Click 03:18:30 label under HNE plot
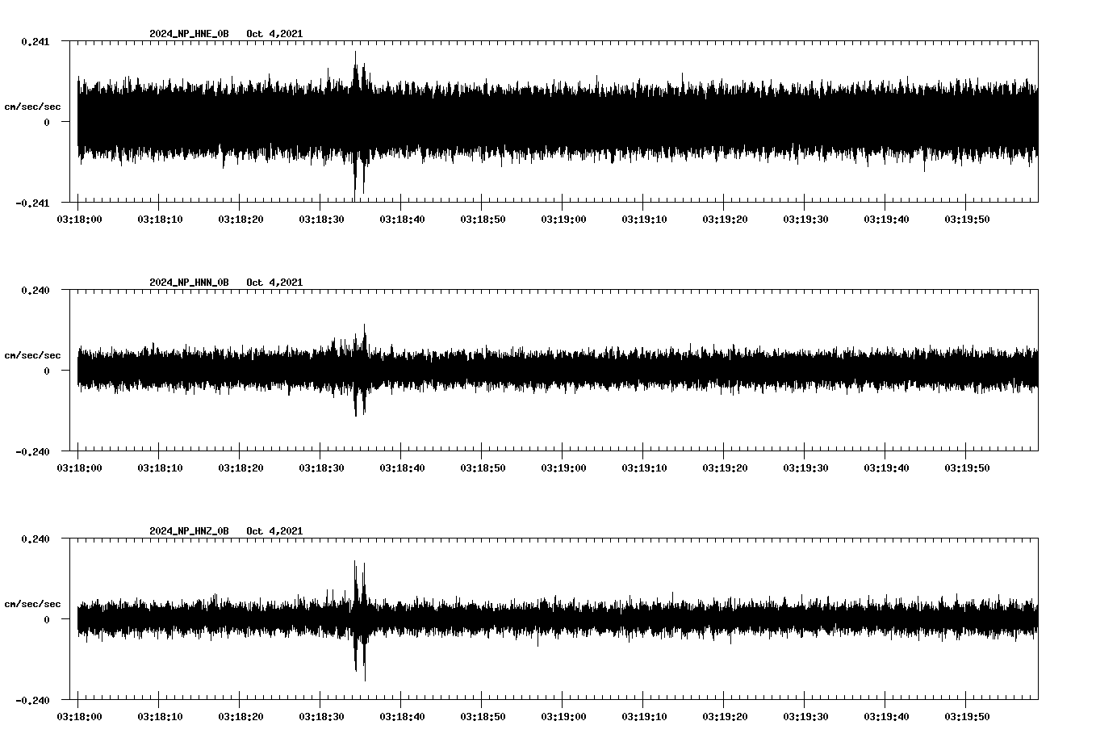The width and height of the screenshot is (1096, 746). coord(321,219)
